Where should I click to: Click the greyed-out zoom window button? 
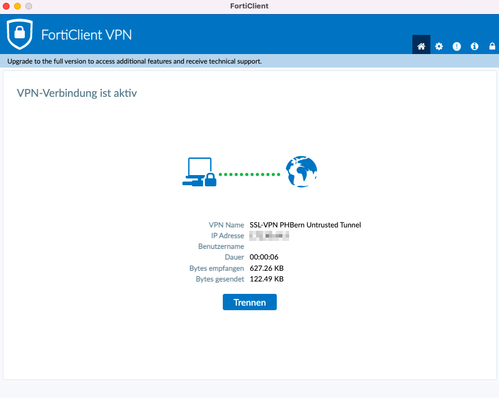coord(29,6)
